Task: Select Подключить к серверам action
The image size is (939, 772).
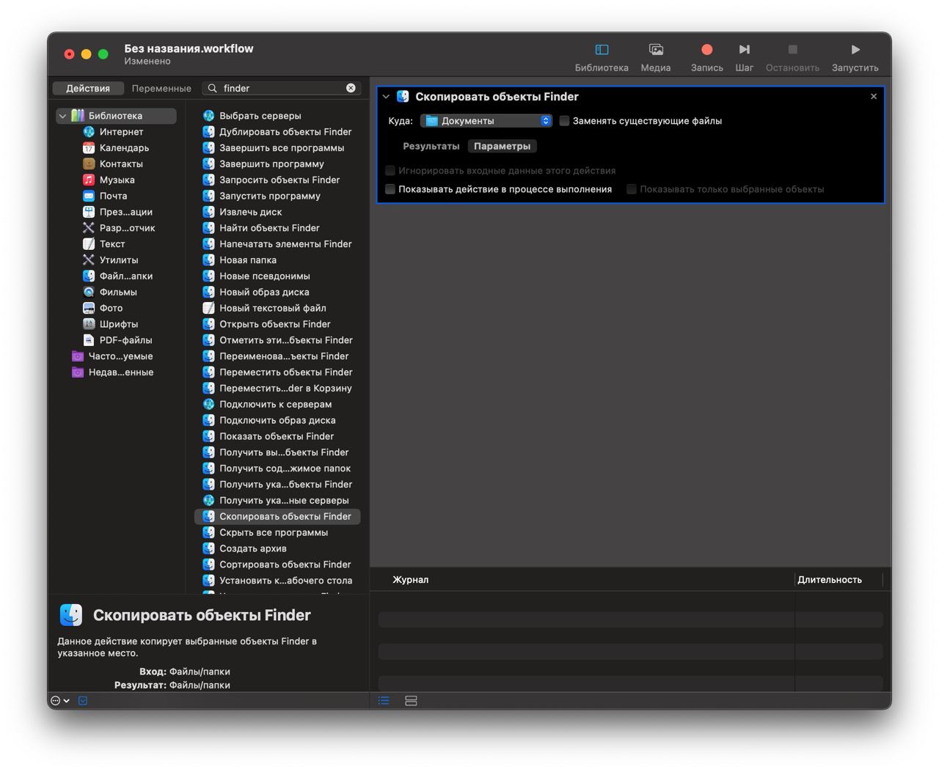Action: tap(275, 405)
